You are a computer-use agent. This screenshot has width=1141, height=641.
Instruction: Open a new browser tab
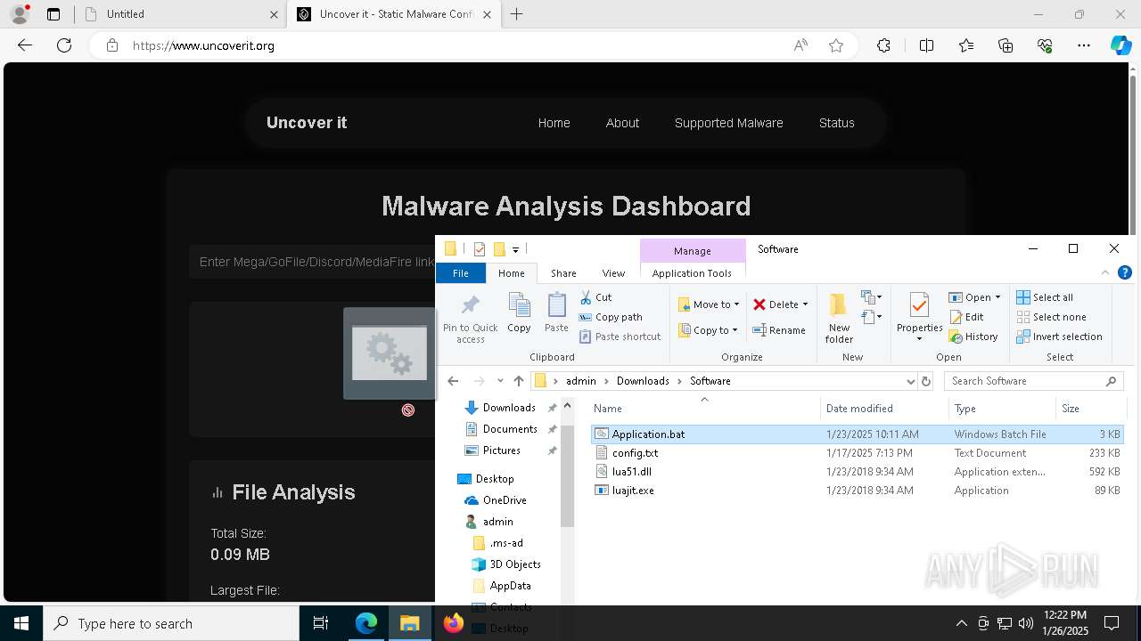coord(517,14)
